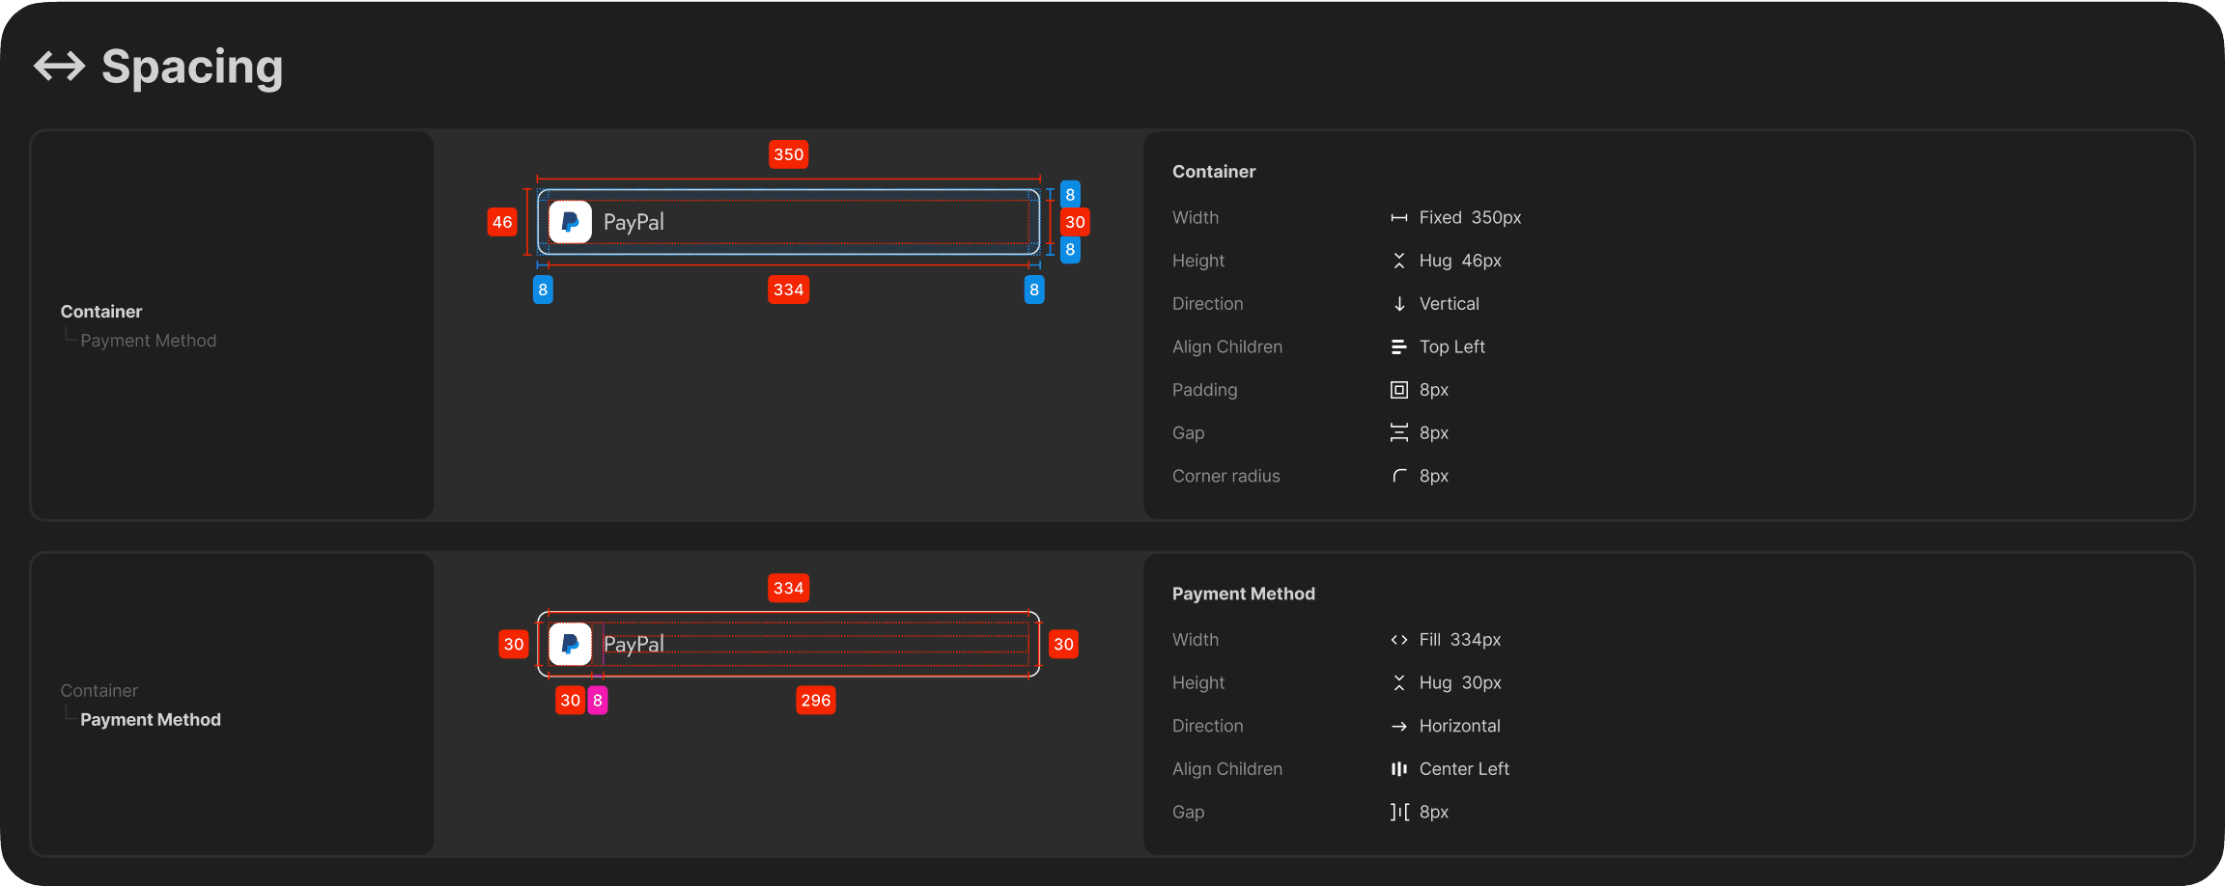Click the Center Left alignment icon
Image resolution: width=2225 pixels, height=886 pixels.
1398,769
